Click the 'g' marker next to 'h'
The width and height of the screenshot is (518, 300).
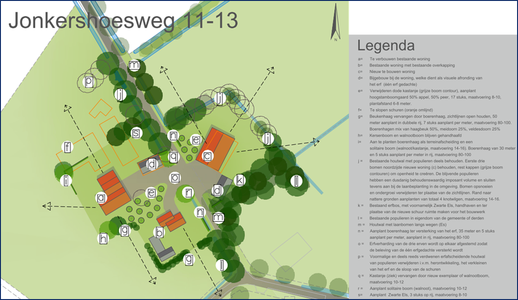coord(124,230)
